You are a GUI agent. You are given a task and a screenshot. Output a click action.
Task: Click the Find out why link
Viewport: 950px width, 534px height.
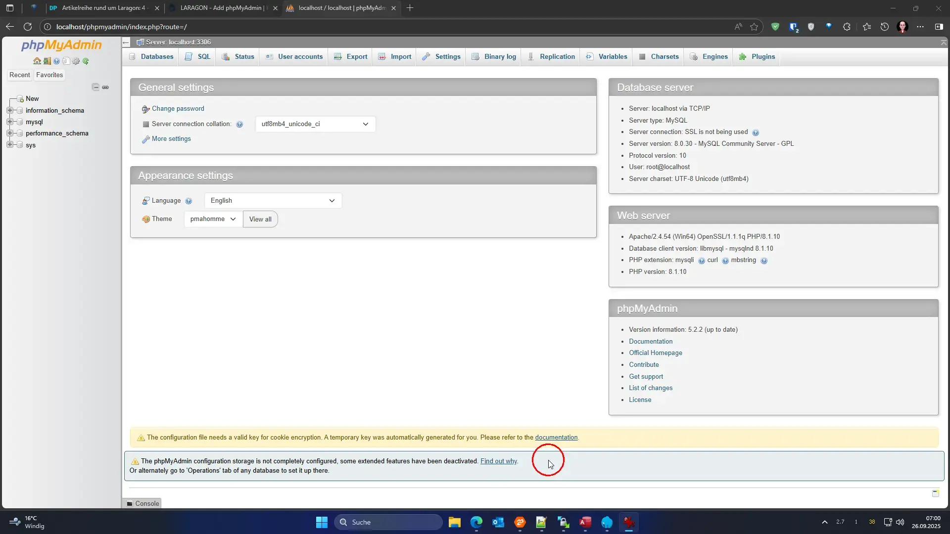coord(498,461)
